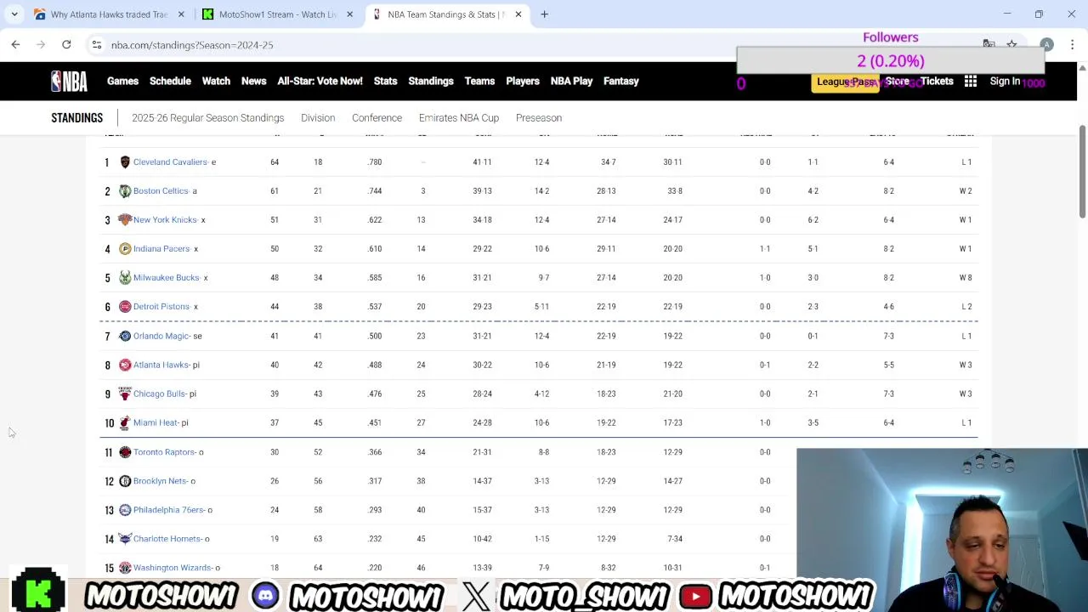
Task: Open Games in NBA navigation
Action: [x=122, y=81]
